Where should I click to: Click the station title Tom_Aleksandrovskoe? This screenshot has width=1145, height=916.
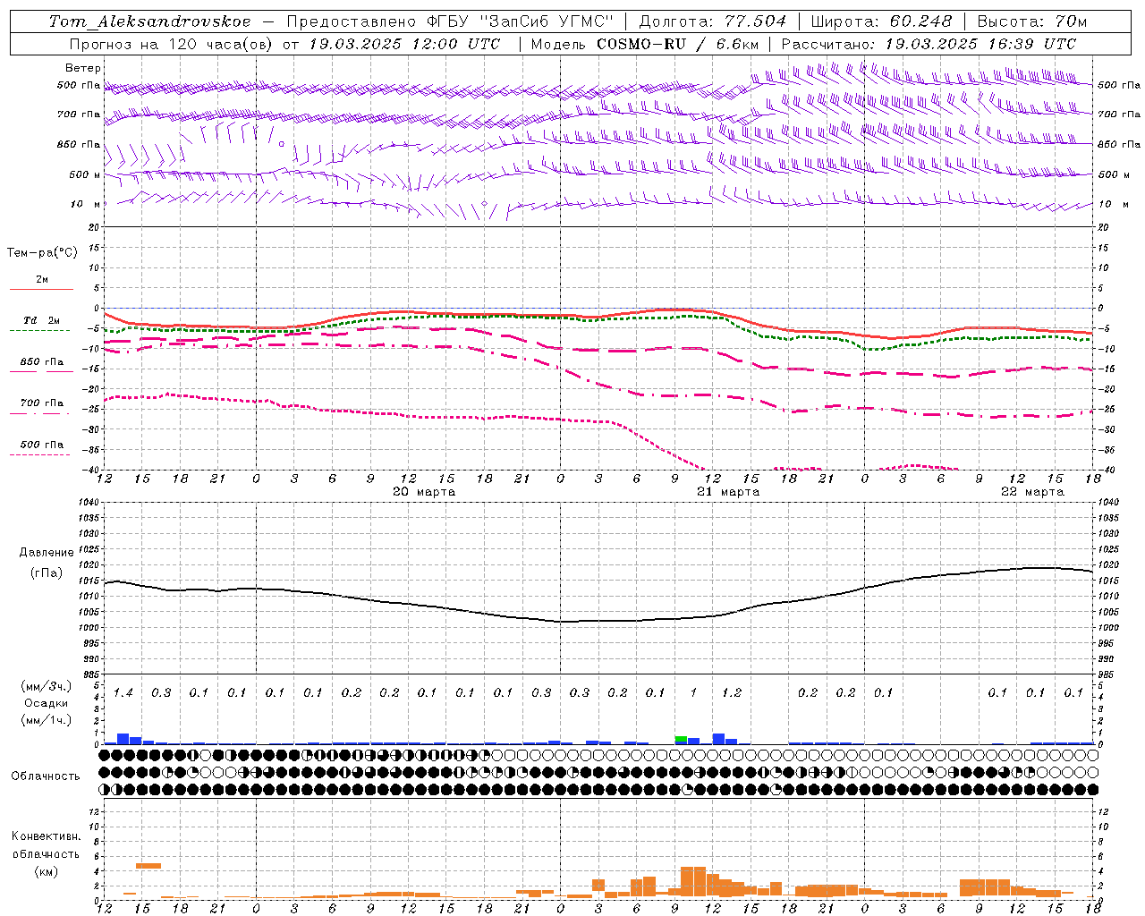click(149, 21)
